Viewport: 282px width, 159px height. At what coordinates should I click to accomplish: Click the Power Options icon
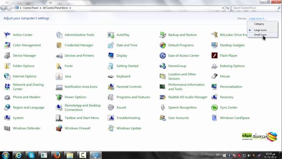pyautogui.click(x=59, y=97)
